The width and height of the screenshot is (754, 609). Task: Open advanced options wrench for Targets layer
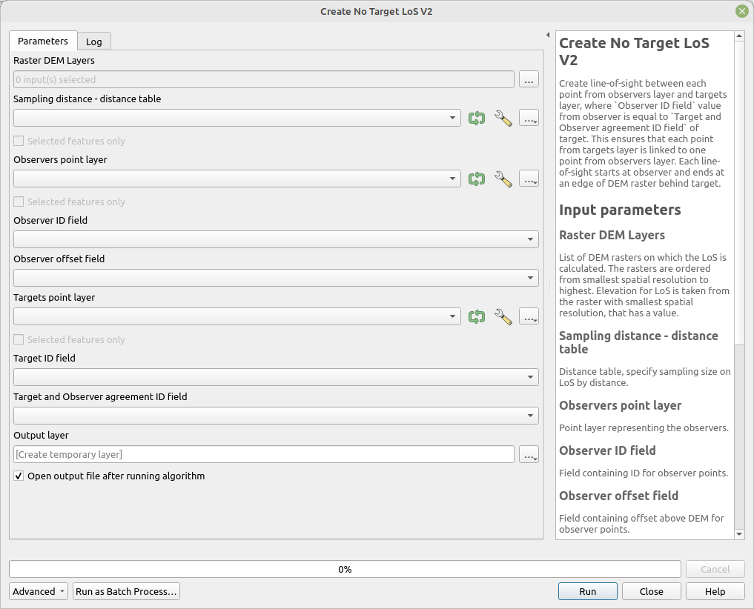pyautogui.click(x=503, y=316)
